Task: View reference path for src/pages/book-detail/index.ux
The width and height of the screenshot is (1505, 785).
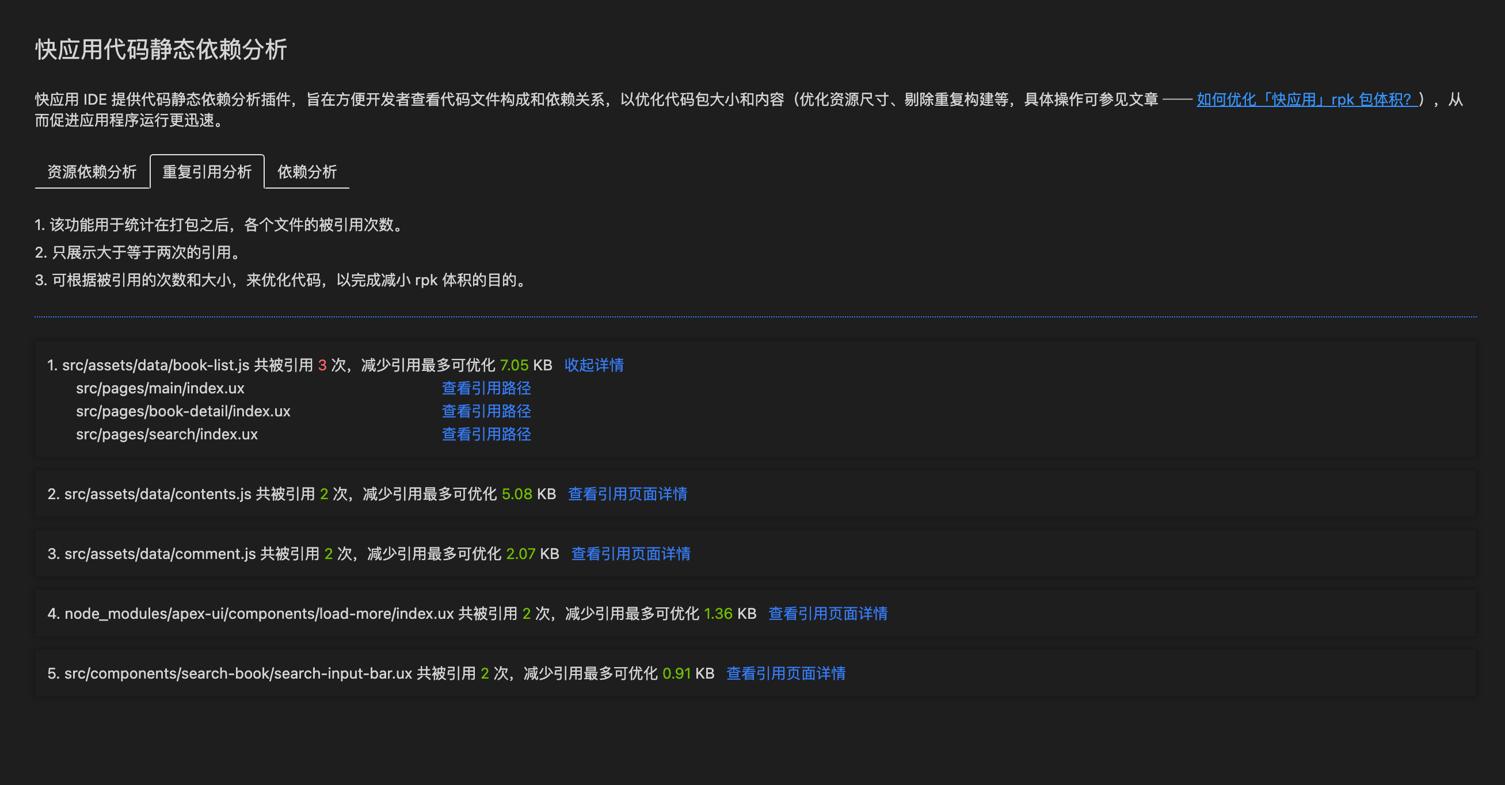Action: [x=486, y=411]
